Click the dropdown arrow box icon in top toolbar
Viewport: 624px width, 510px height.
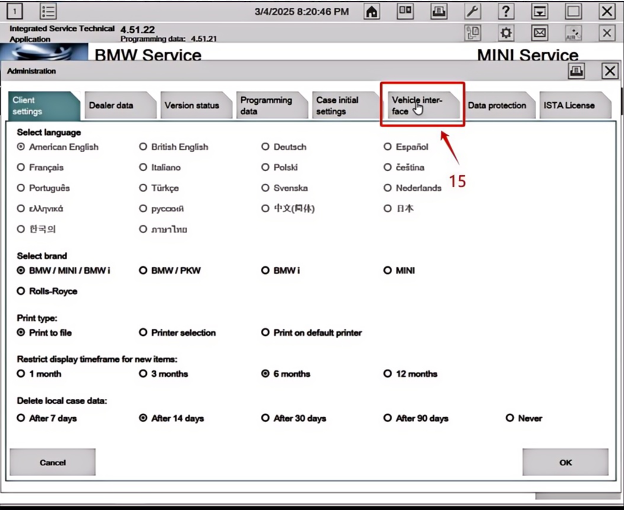point(540,11)
